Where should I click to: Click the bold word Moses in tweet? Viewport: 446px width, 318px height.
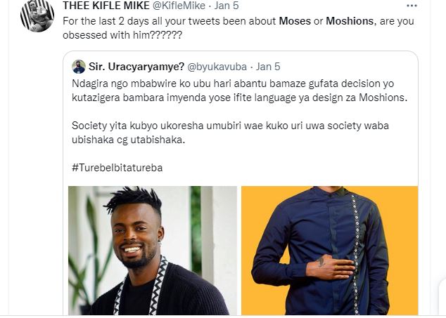tap(295, 21)
